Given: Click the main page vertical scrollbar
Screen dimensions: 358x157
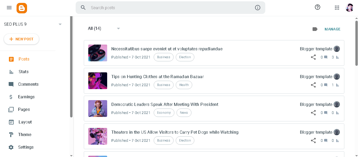Looking at the screenshot, I should (x=356, y=43).
